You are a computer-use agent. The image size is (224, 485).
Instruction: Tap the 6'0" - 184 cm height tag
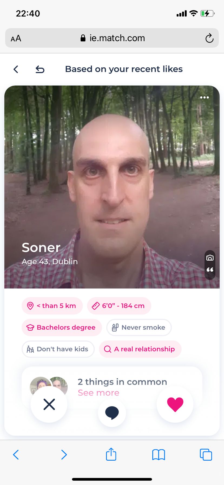(119, 306)
